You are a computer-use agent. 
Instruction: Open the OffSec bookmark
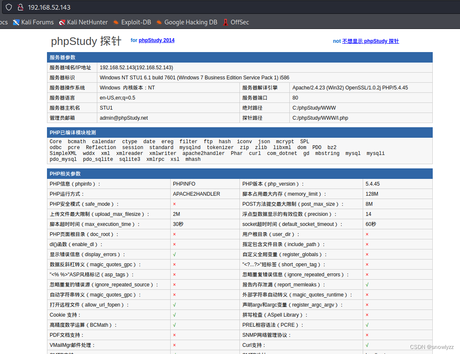pyautogui.click(x=236, y=22)
